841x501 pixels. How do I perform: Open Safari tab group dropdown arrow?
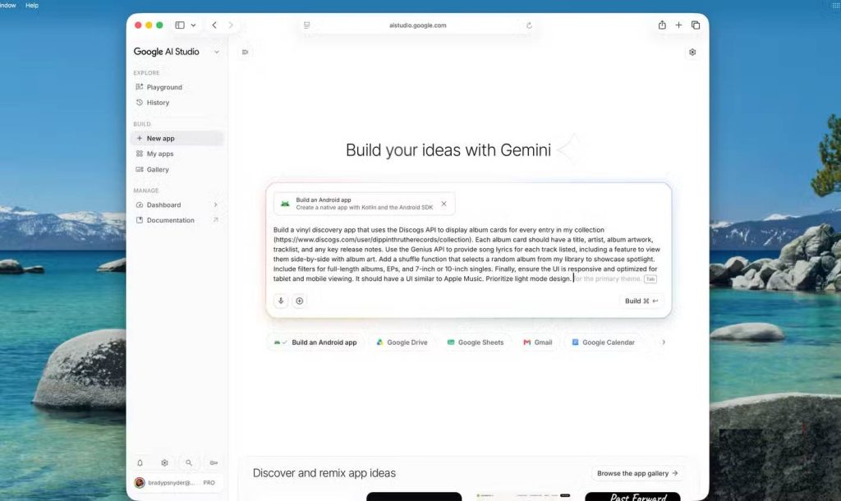[193, 25]
